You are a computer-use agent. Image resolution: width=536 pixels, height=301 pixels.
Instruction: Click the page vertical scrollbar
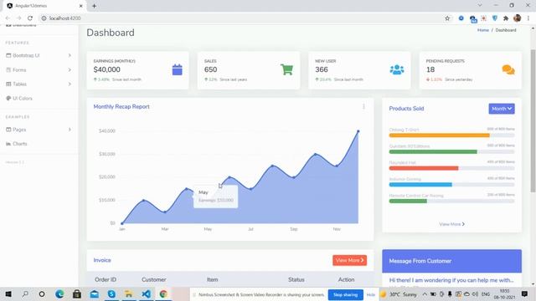pos(533,120)
